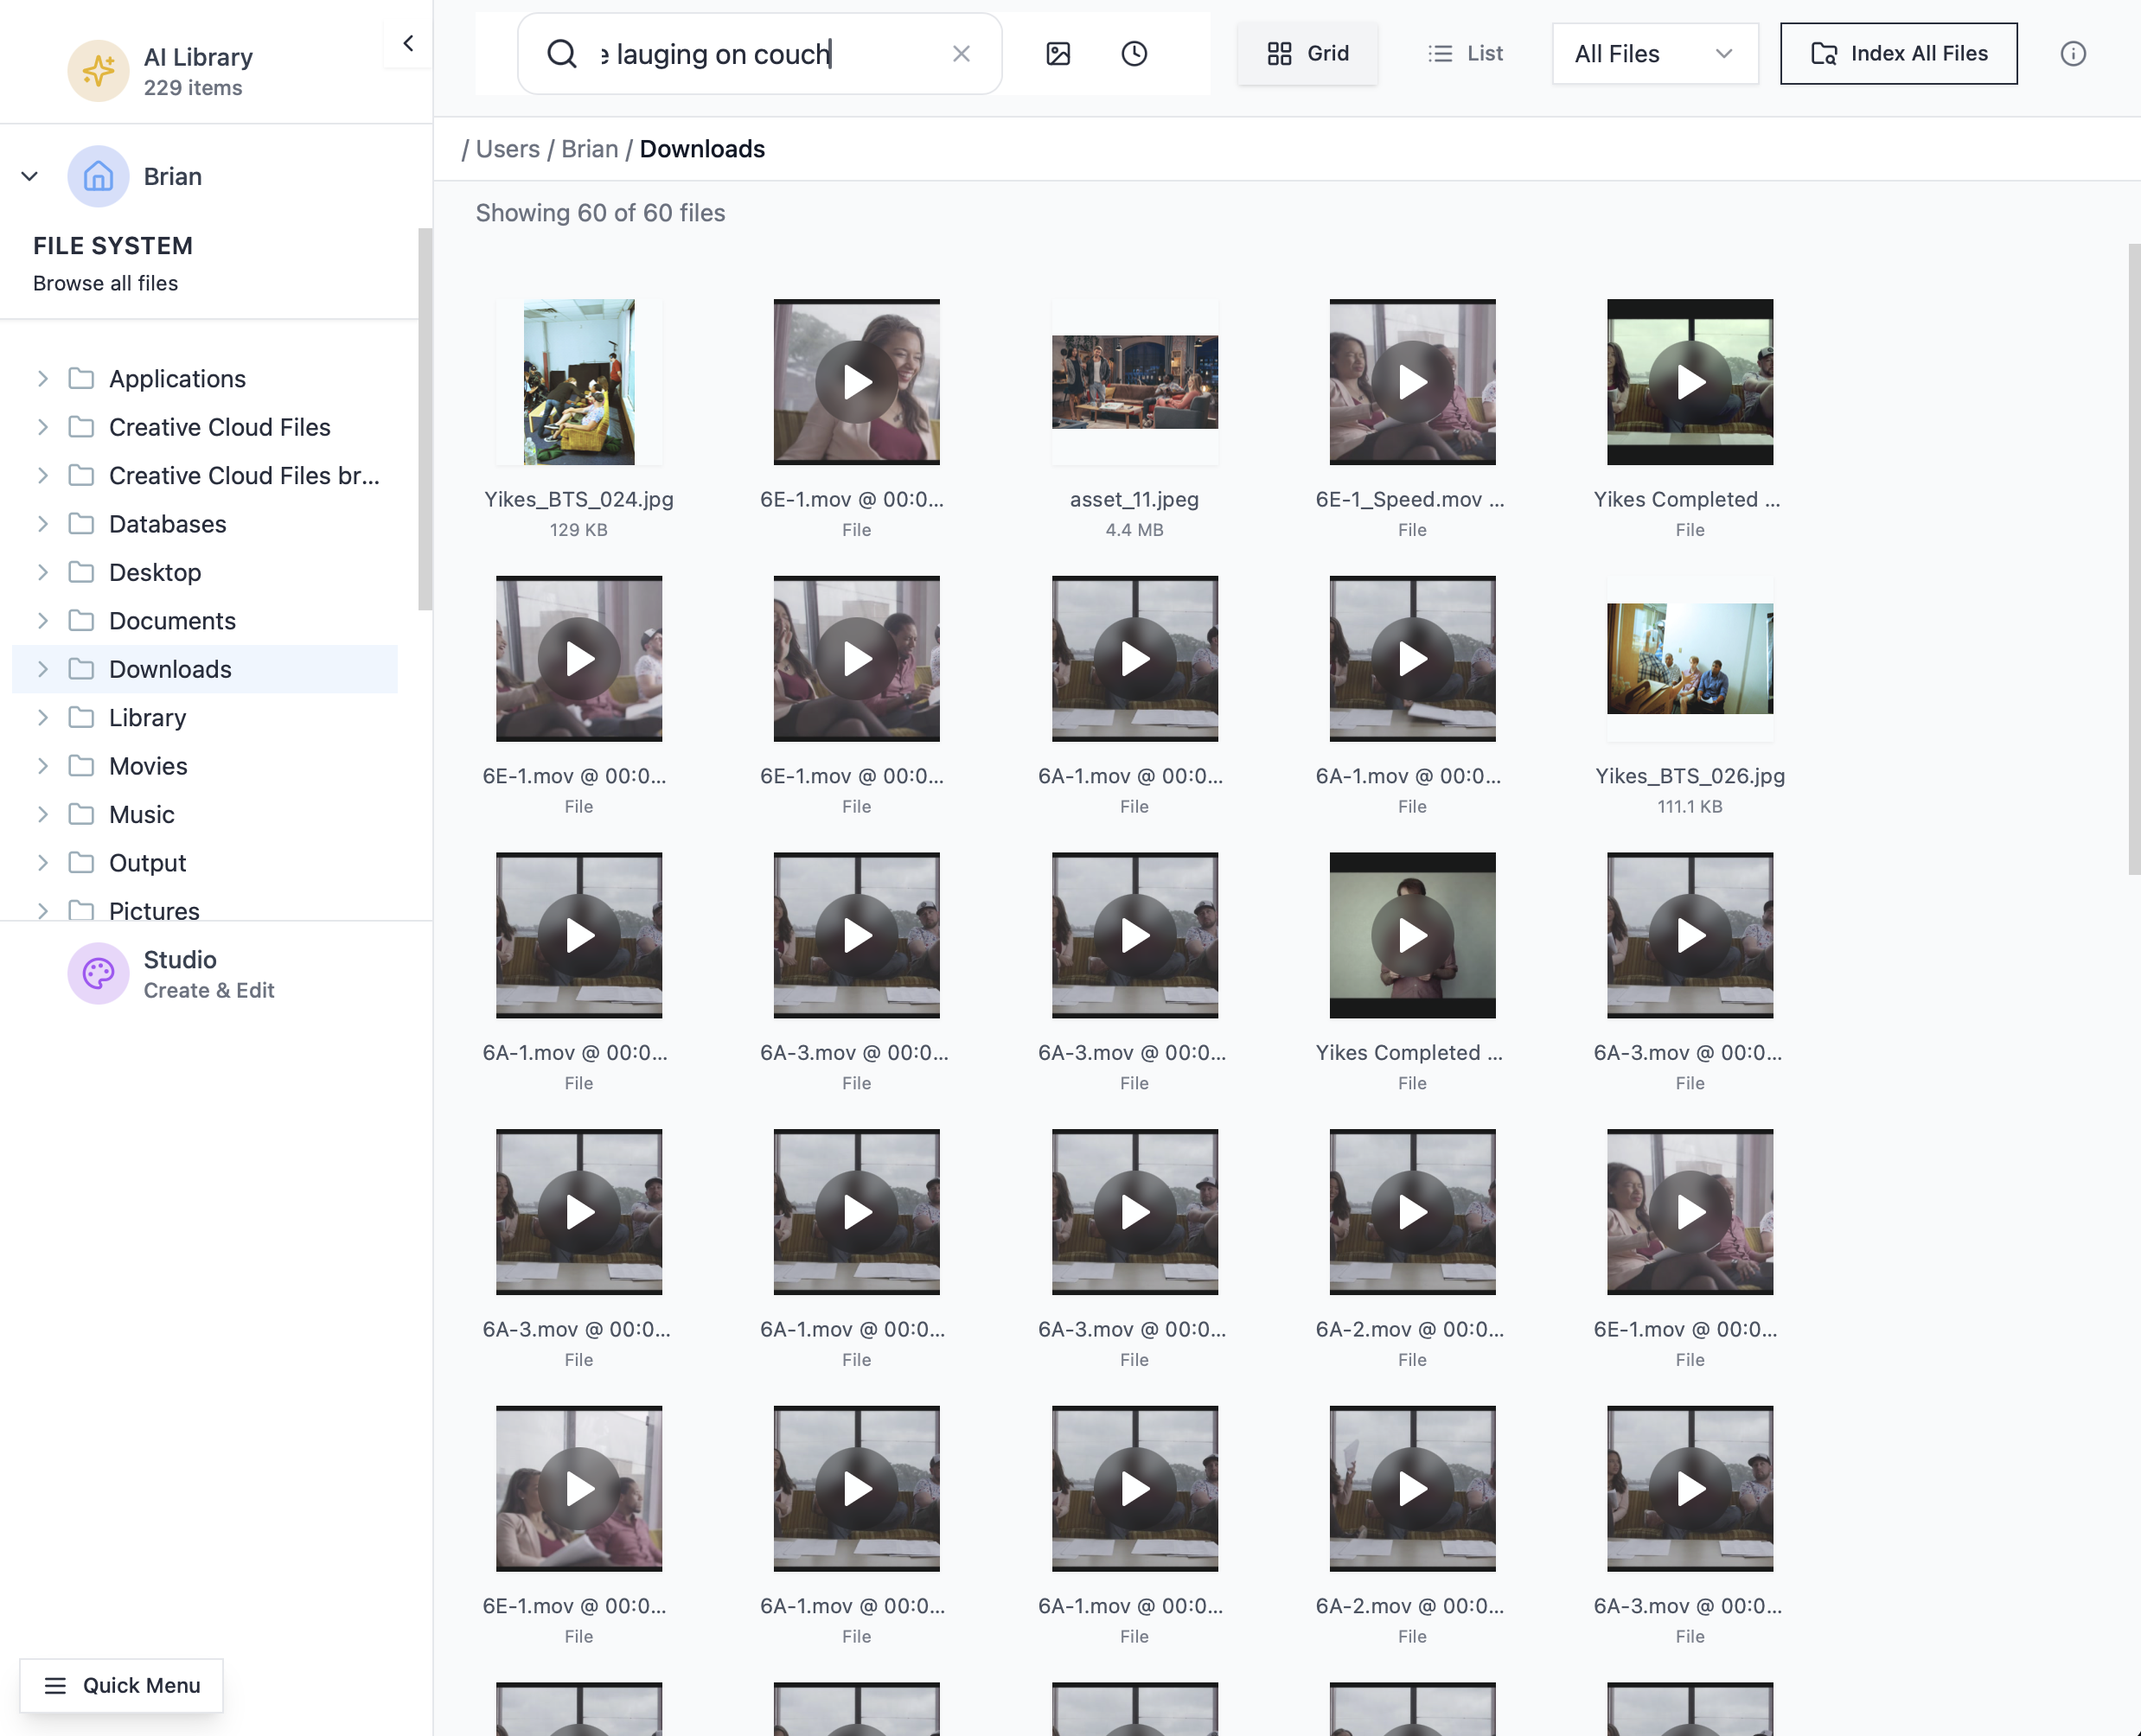Collapse sidebar with the left chevron

coord(408,43)
